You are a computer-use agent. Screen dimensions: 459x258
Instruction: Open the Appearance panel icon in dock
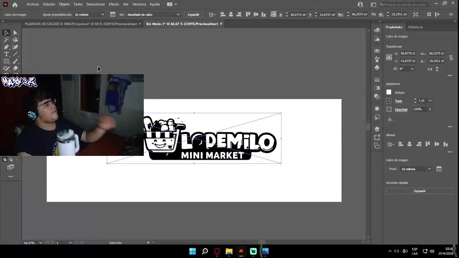(377, 109)
